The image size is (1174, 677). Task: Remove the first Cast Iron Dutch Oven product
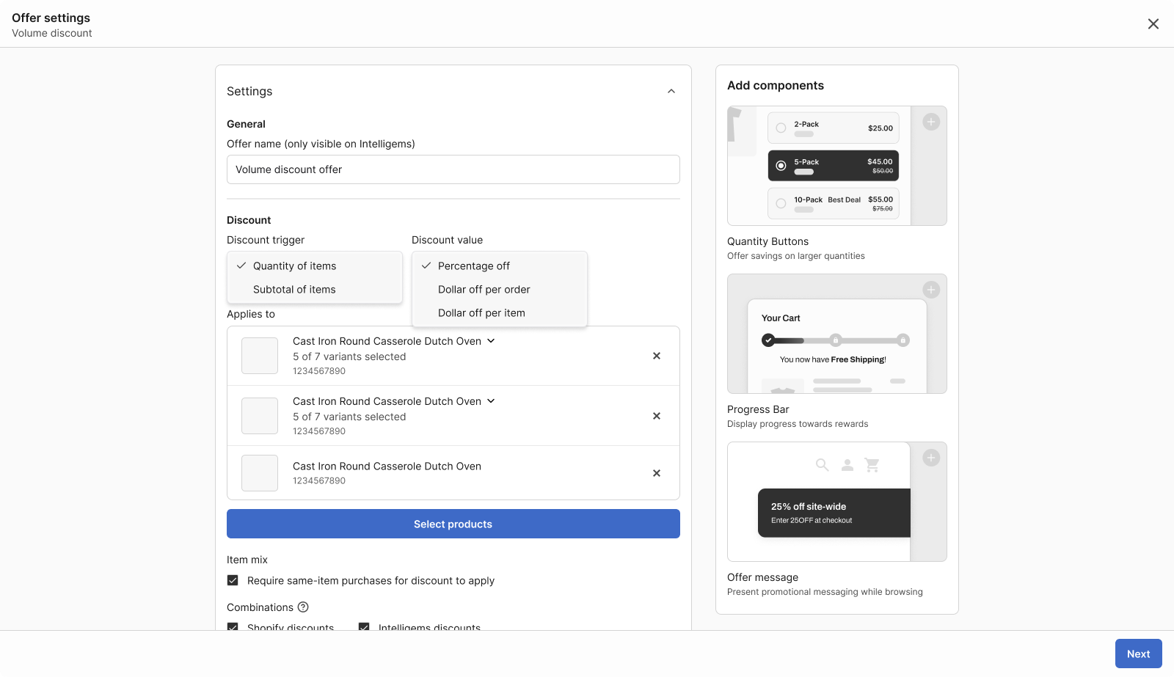pos(657,356)
